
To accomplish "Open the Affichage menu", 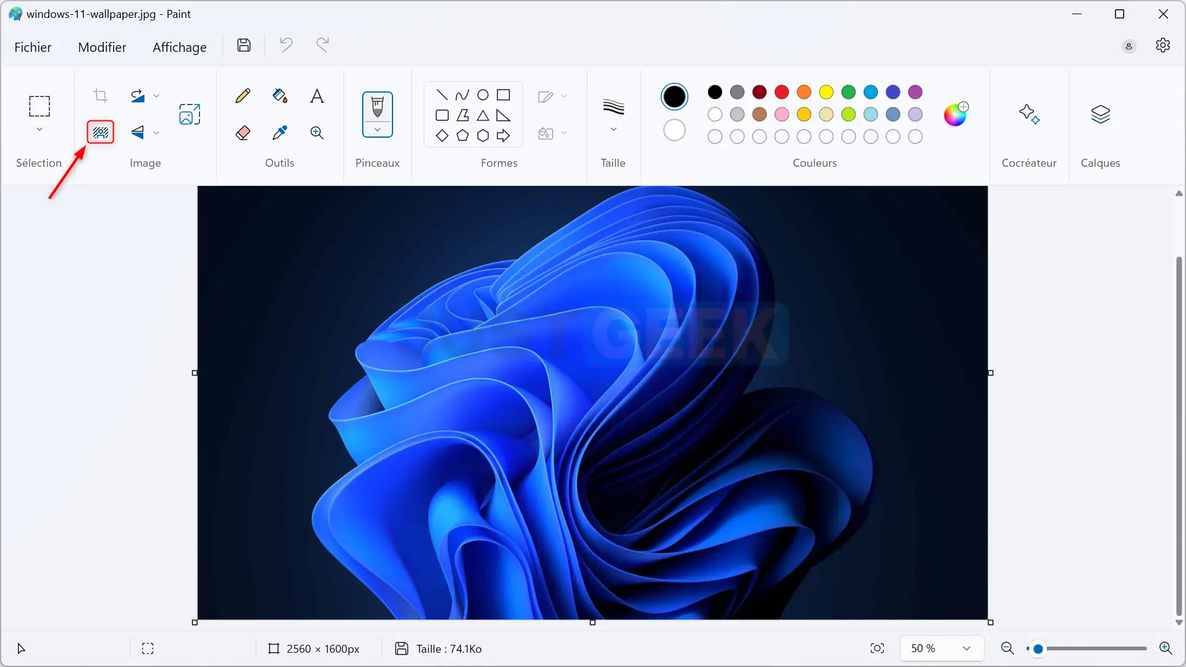I will 179,47.
